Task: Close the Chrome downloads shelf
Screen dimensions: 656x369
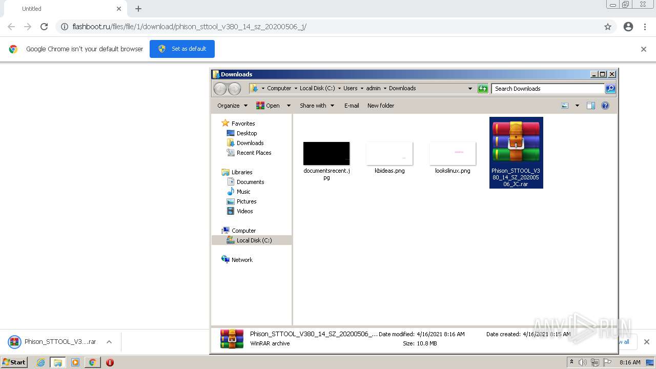Action: (x=647, y=342)
